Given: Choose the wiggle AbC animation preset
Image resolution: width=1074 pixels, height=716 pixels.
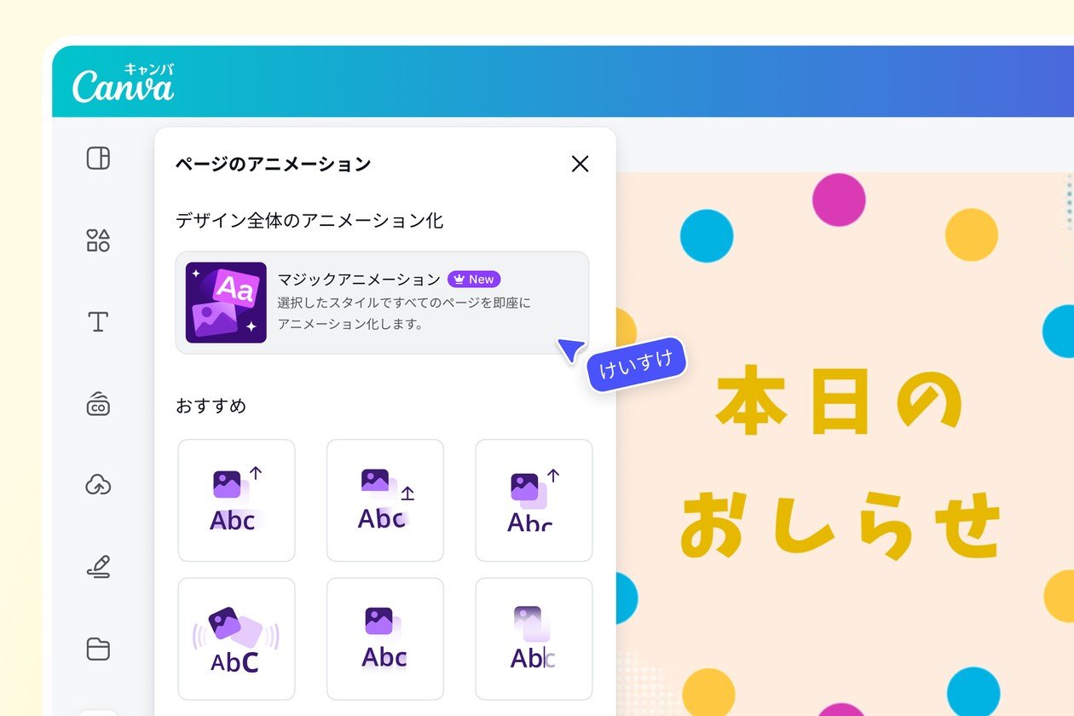Looking at the screenshot, I should pos(236,638).
